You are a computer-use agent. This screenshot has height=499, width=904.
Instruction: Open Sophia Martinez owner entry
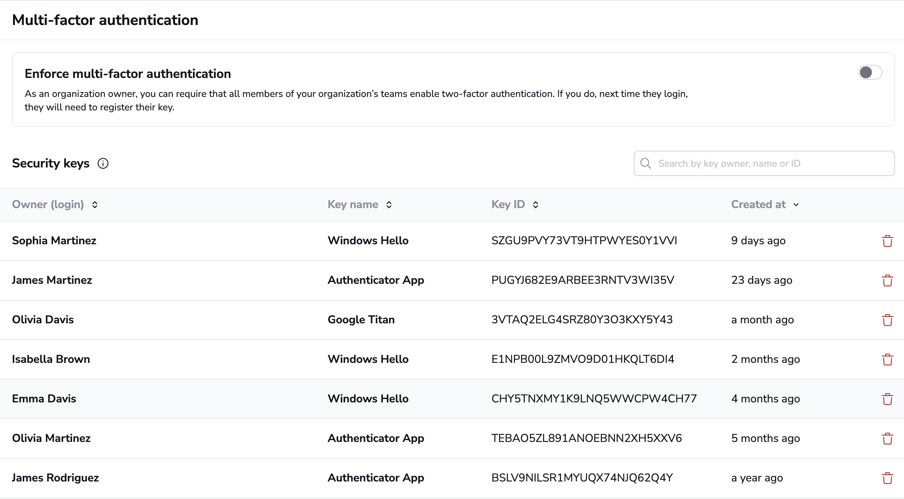[54, 241]
